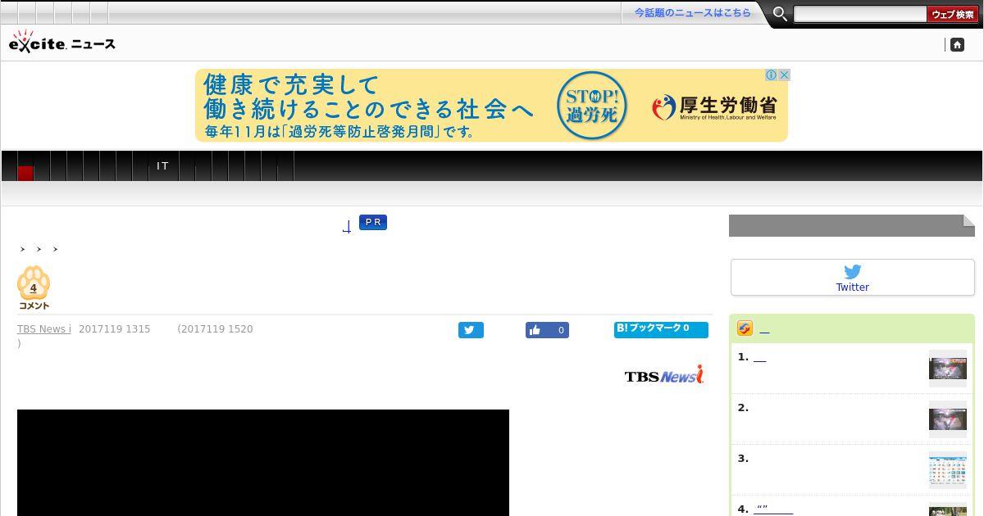Select the IT tab in the navigation bar
984x516 pixels.
(x=162, y=165)
